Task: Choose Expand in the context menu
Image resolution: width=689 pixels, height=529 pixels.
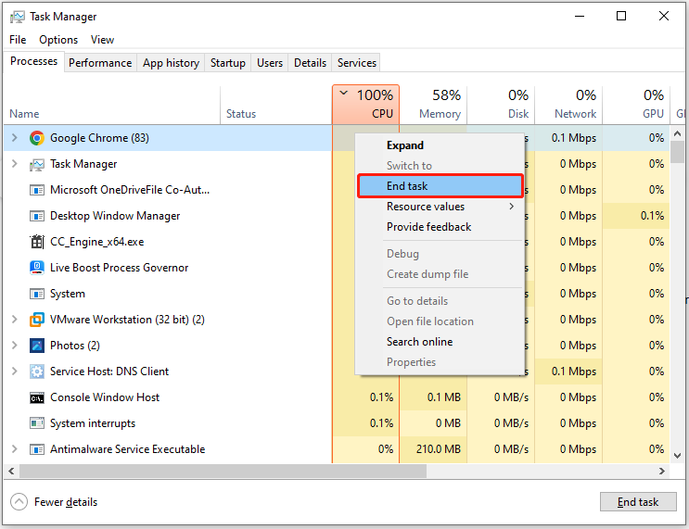Action: point(440,145)
